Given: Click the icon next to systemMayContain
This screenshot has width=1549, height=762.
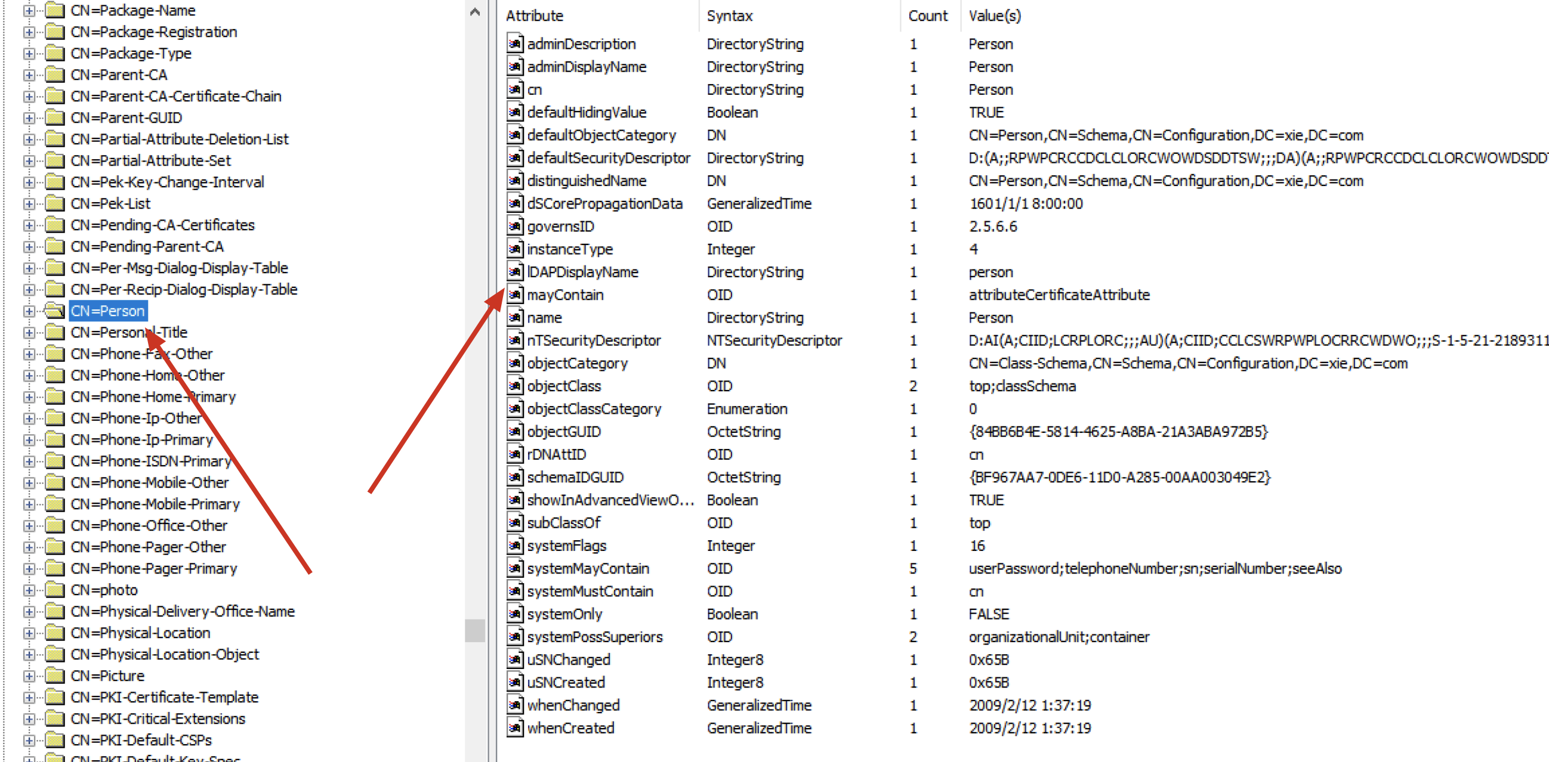Looking at the screenshot, I should tap(516, 568).
